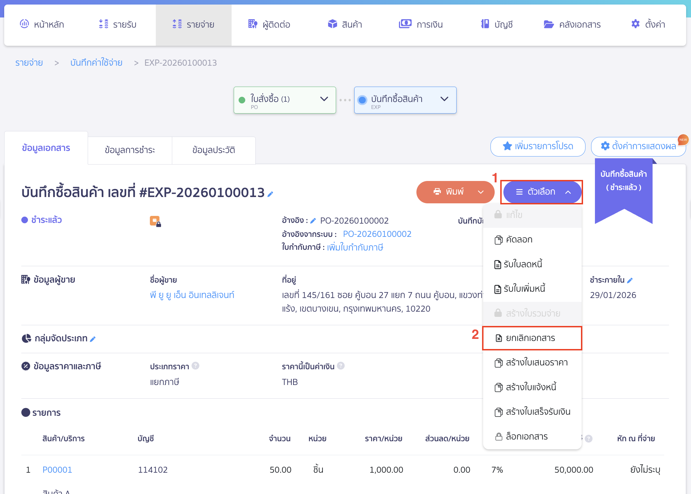Expand the ใบสั่งซื้อ (1) PO dropdown
691x494 pixels.
click(x=324, y=99)
